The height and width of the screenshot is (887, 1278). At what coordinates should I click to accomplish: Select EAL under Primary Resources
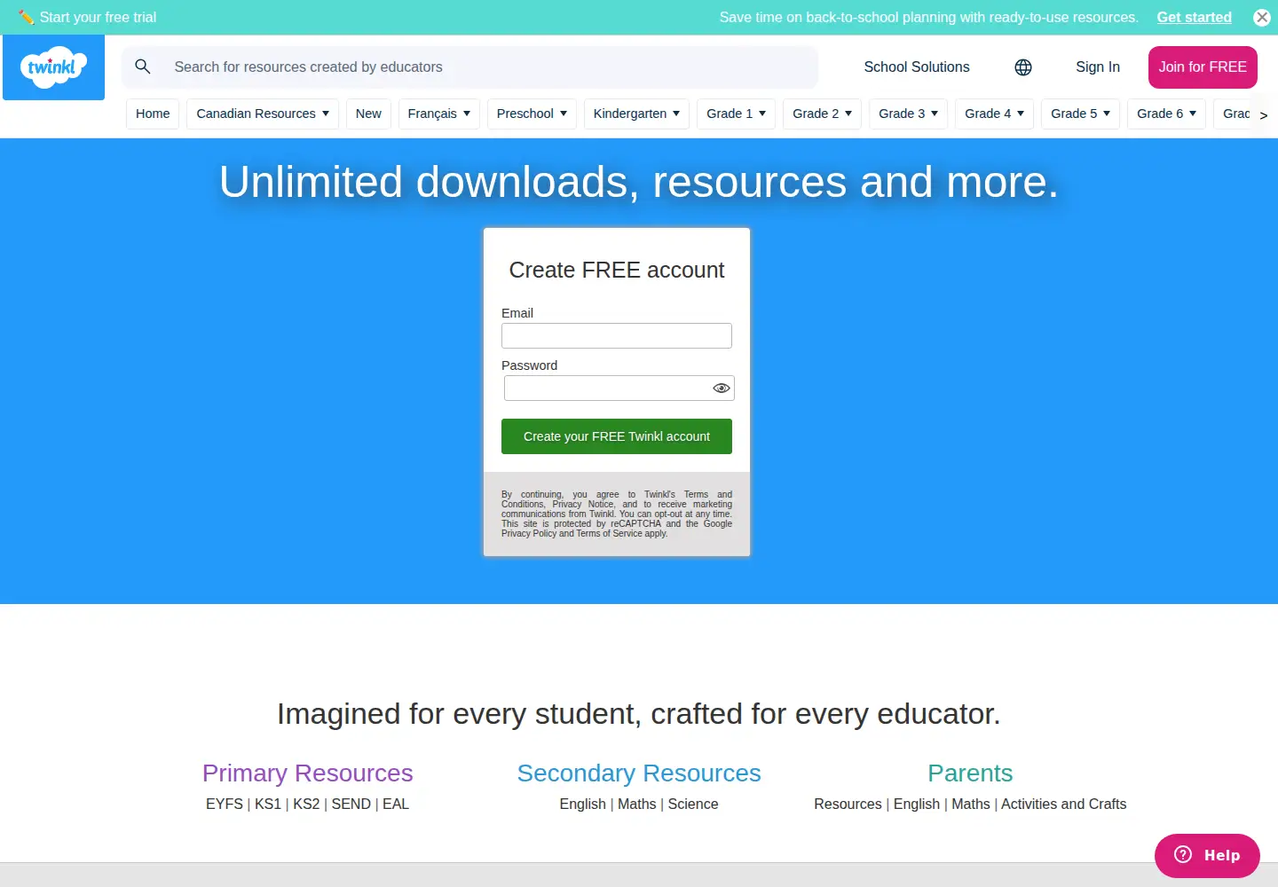point(396,804)
